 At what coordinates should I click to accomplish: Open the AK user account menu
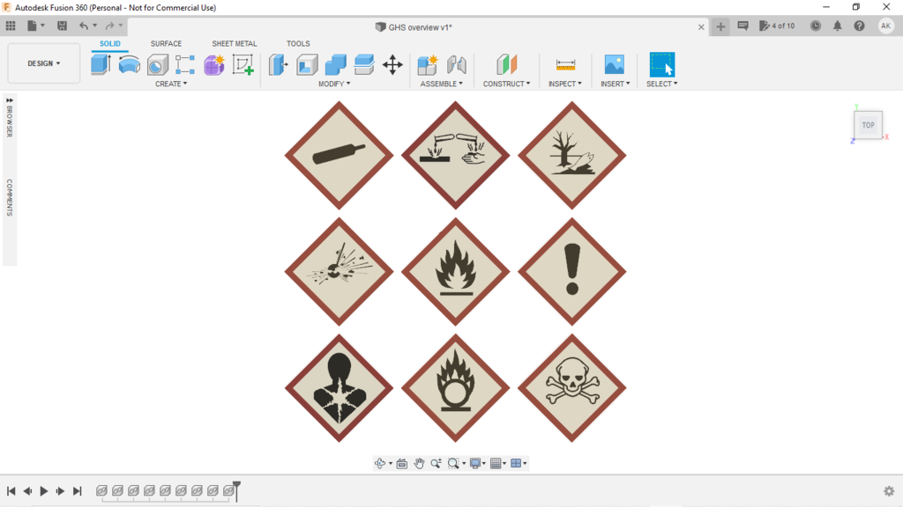885,26
